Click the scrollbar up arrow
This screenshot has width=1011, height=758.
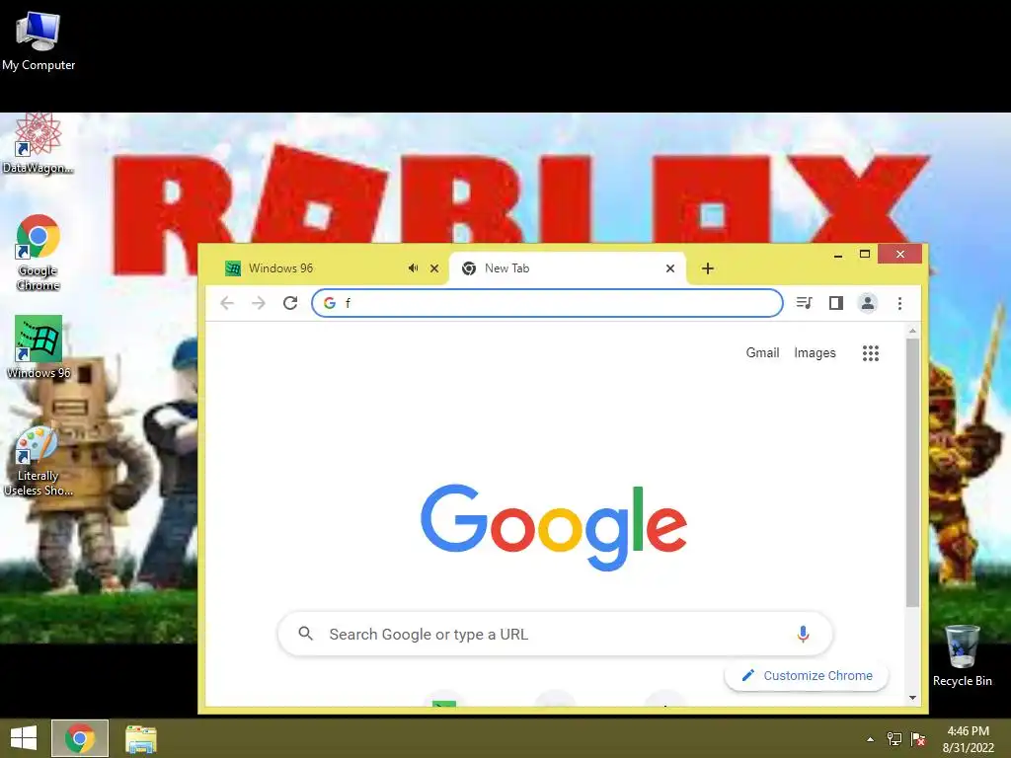click(912, 332)
